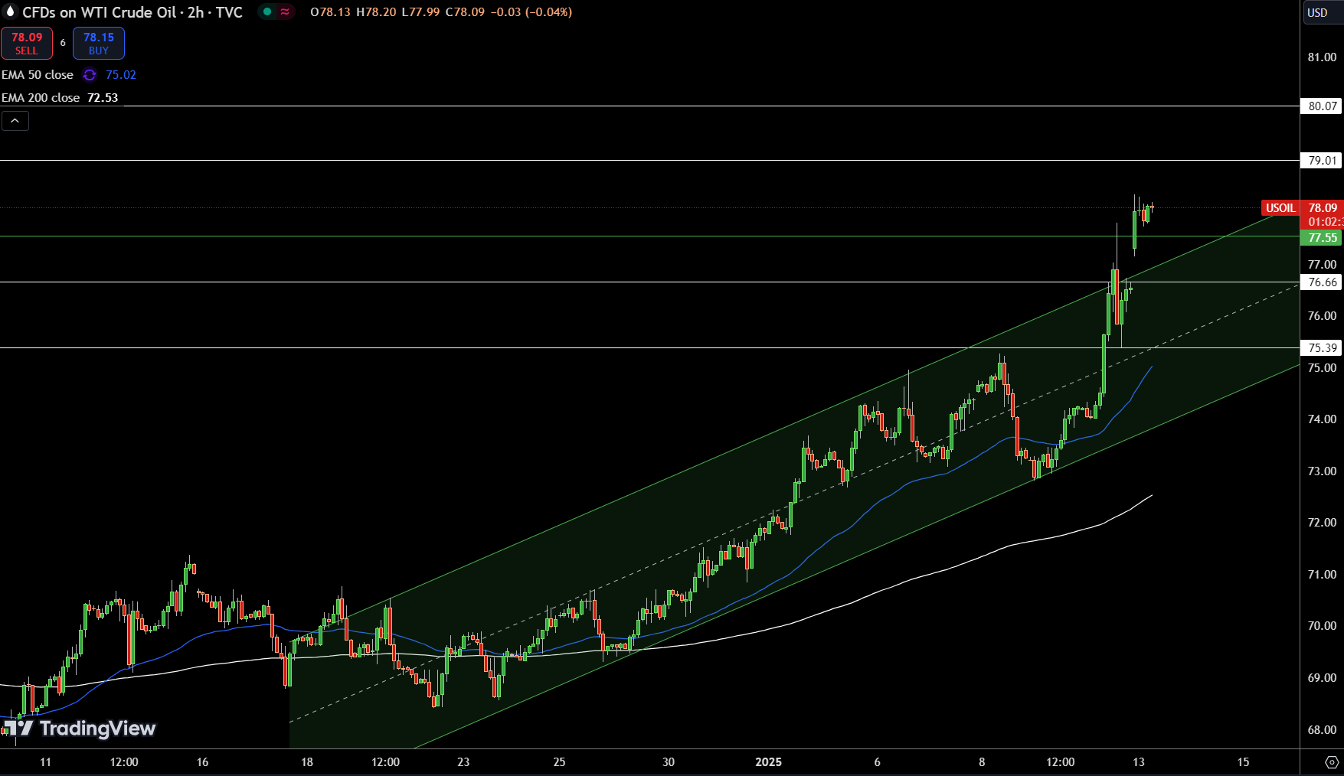Click the O78.13 open value in header
1344x776 pixels.
(x=330, y=12)
